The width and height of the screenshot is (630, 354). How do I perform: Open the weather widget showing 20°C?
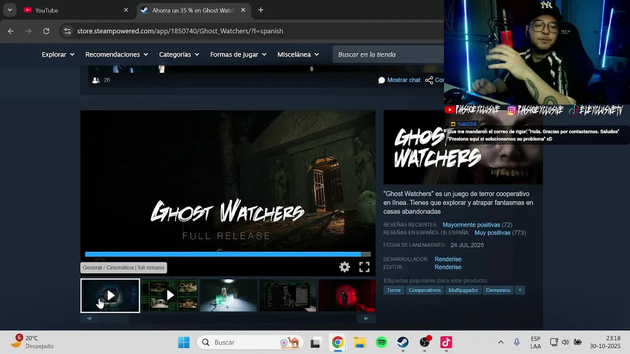(32, 342)
